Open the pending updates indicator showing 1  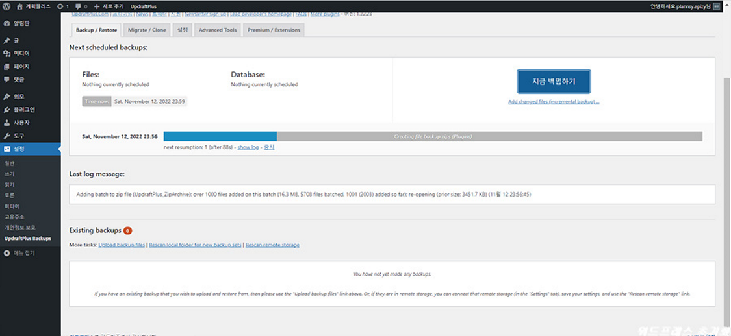coord(63,6)
